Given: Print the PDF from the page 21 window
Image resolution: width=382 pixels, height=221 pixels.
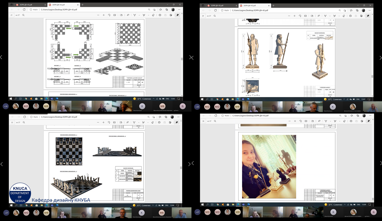Looking at the screenshot, I should coord(160,15).
